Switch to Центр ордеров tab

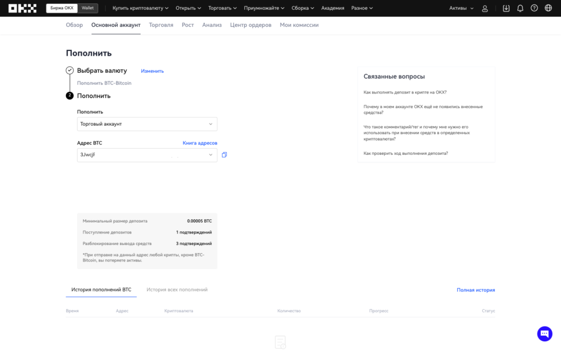click(x=250, y=25)
